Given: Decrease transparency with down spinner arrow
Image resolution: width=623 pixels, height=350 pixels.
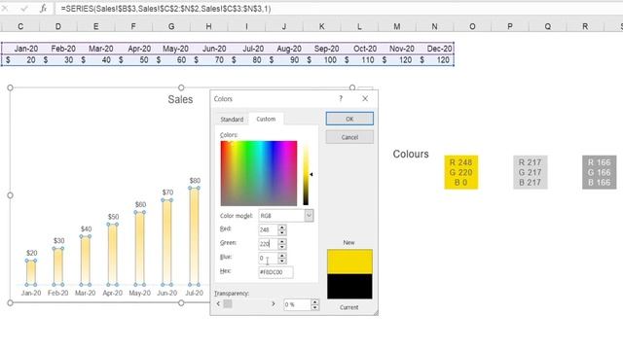Looking at the screenshot, I should pos(315,307).
